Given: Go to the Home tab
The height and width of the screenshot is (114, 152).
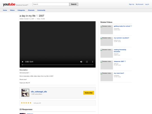Looking at the screenshot, I should point(5,10).
